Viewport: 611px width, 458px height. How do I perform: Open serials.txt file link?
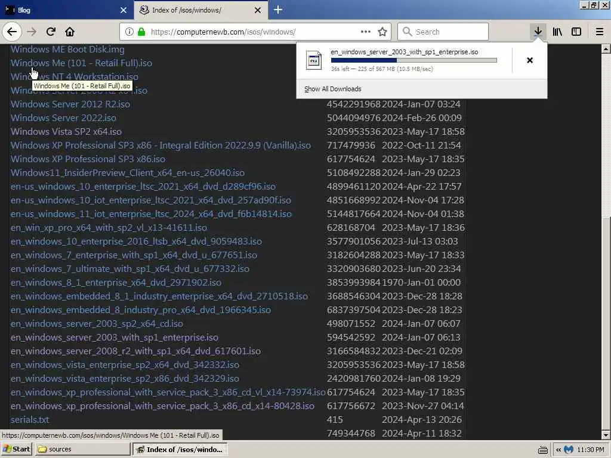(30, 420)
